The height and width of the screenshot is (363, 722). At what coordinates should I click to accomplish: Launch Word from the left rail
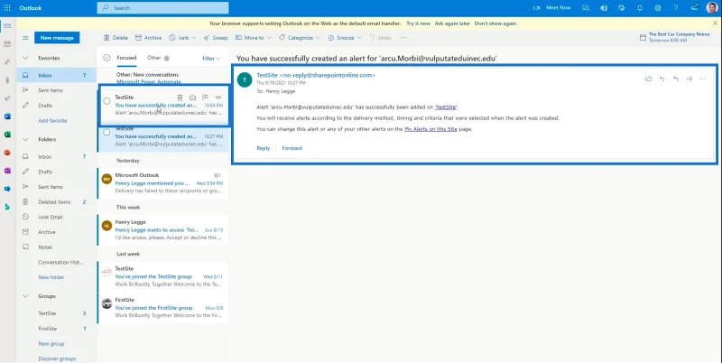(x=7, y=116)
